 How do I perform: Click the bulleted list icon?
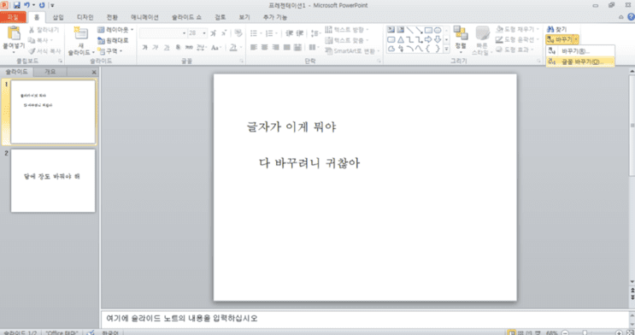(254, 33)
